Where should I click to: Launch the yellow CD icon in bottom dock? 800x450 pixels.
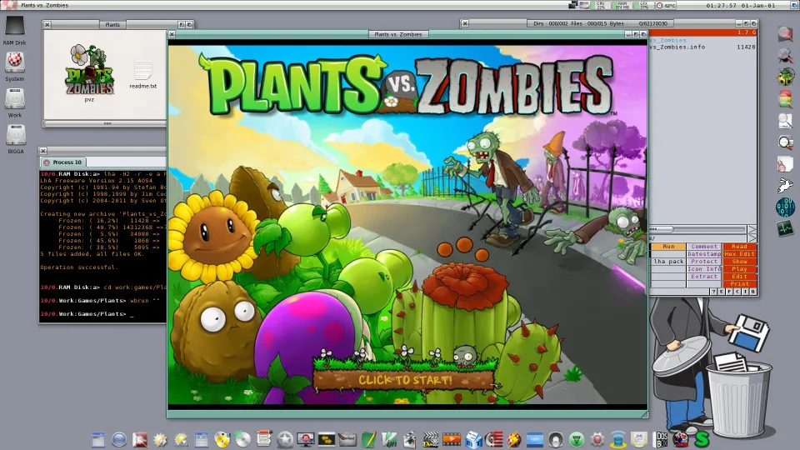click(x=222, y=439)
